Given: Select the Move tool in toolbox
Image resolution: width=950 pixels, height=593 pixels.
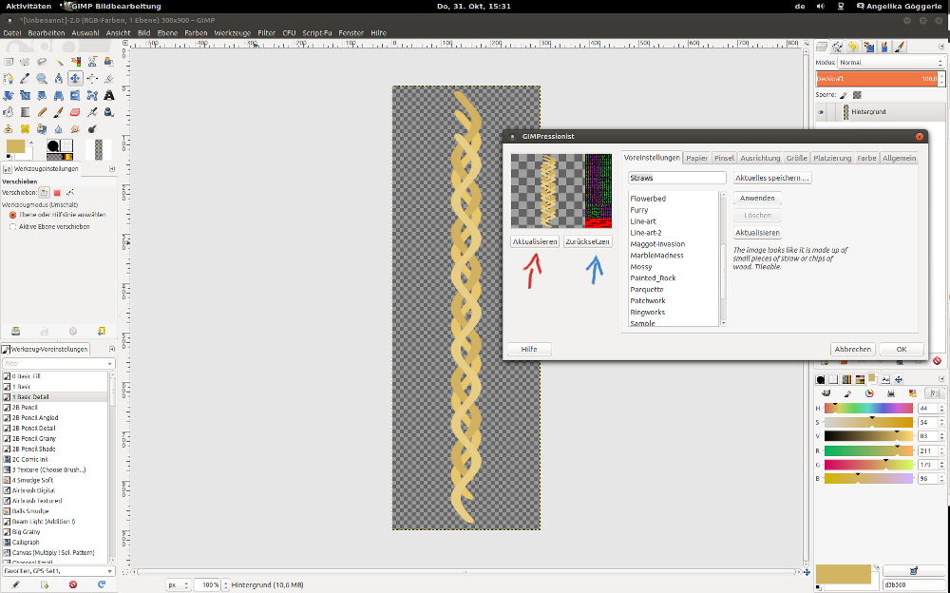Looking at the screenshot, I should (x=75, y=78).
